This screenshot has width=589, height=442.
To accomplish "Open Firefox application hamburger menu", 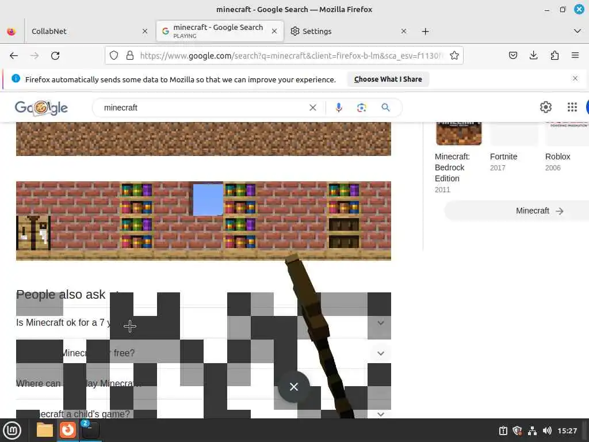I will [x=575, y=56].
